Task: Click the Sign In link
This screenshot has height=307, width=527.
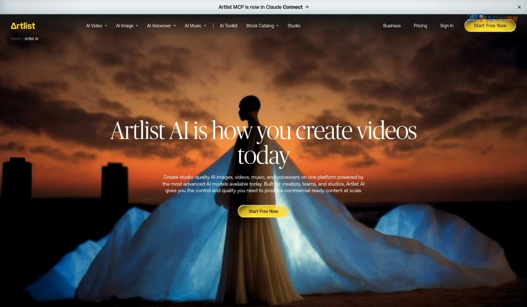Action: tap(447, 26)
